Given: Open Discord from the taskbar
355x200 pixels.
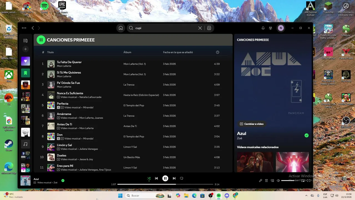Looking at the screenshot, I should [x=227, y=196].
